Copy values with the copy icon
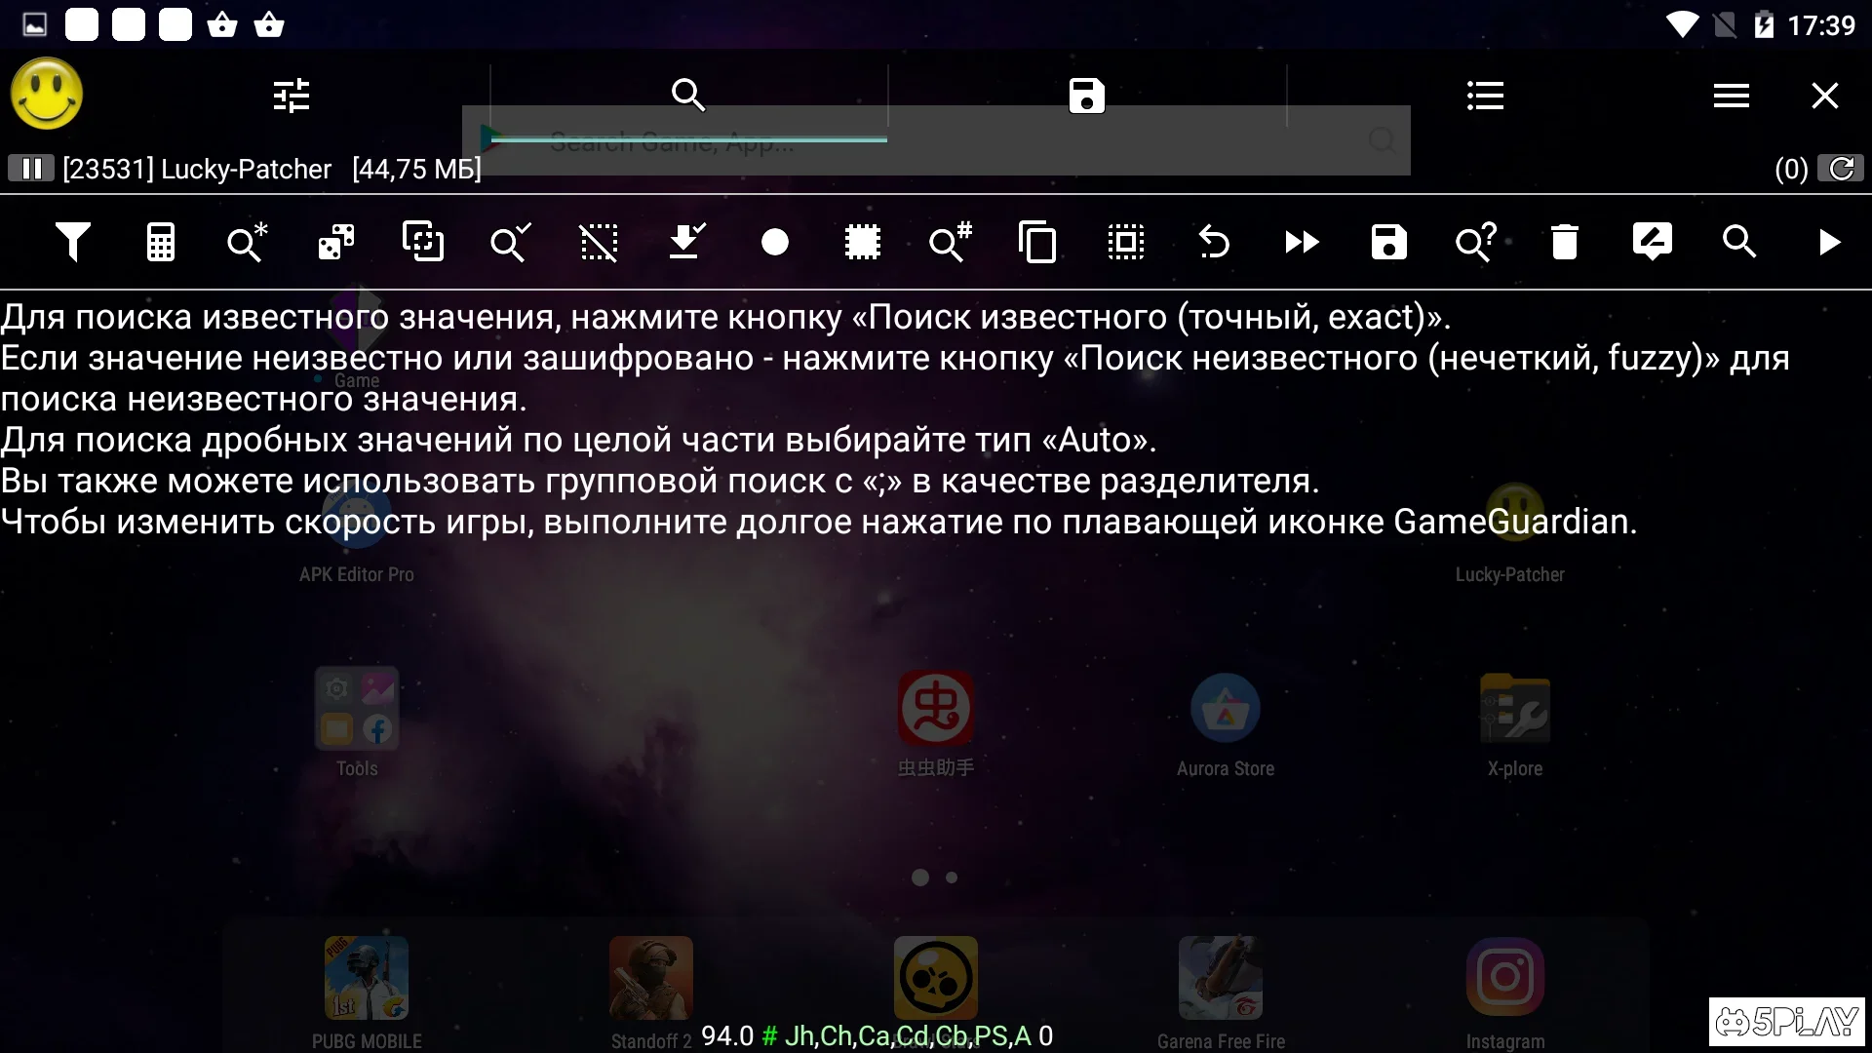Viewport: 1872px width, 1053px height. coord(1037,242)
